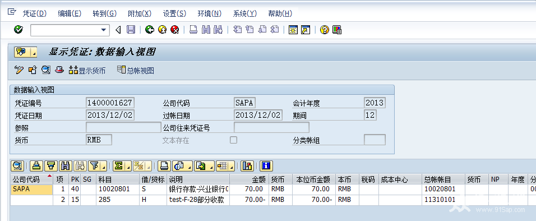The image size is (536, 221).
Task: Open the 系统(Y) menu
Action: [x=245, y=13]
